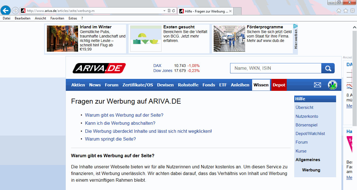Open the Förderprogramme ad headline

(265, 27)
